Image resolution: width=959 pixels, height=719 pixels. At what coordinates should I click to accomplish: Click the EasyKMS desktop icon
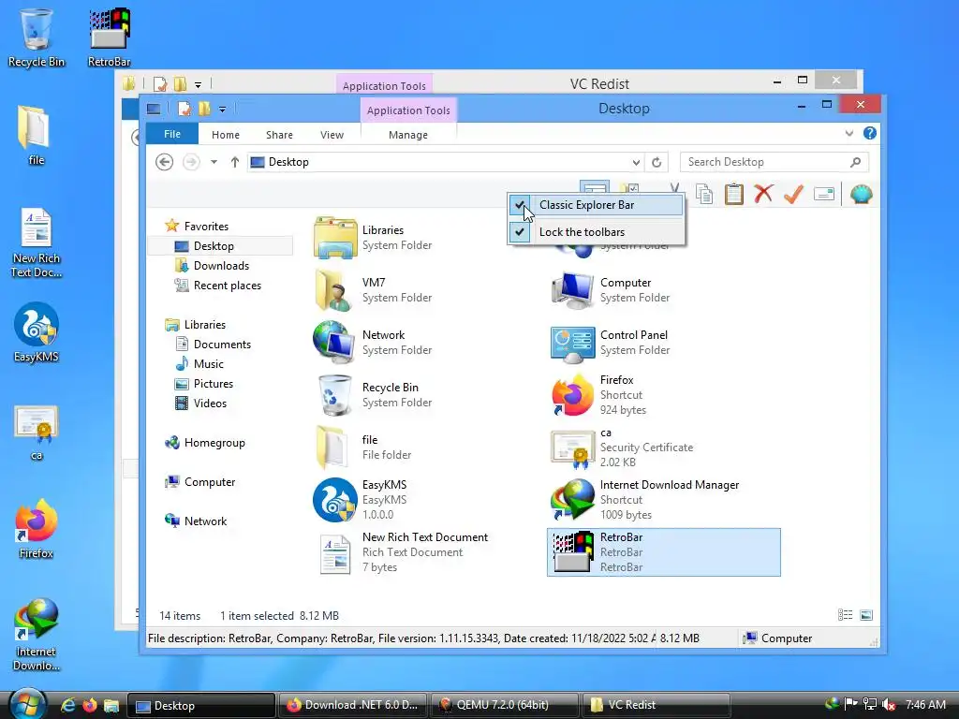pos(37,332)
